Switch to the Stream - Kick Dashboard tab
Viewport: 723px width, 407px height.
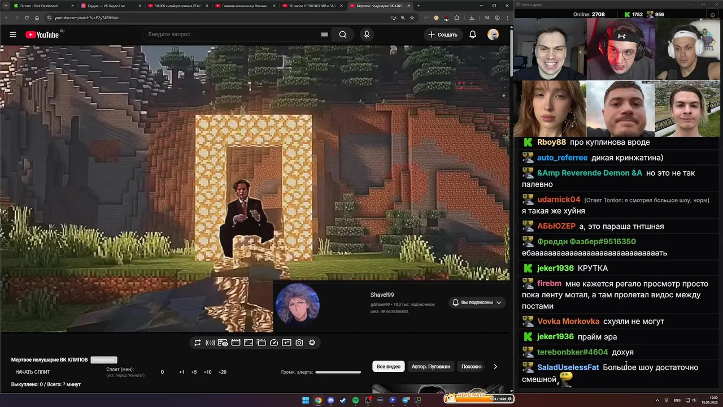(43, 6)
